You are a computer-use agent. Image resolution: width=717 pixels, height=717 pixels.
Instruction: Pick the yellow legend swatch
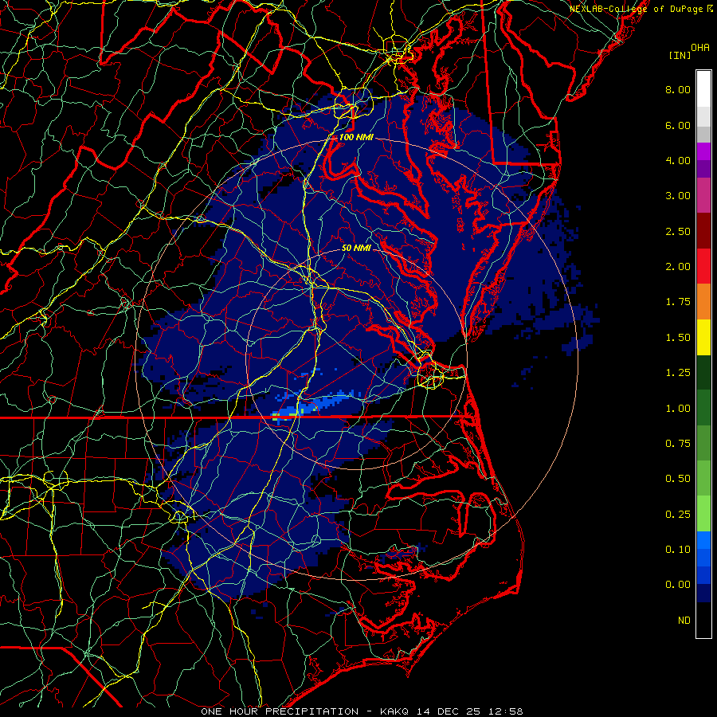click(x=703, y=337)
